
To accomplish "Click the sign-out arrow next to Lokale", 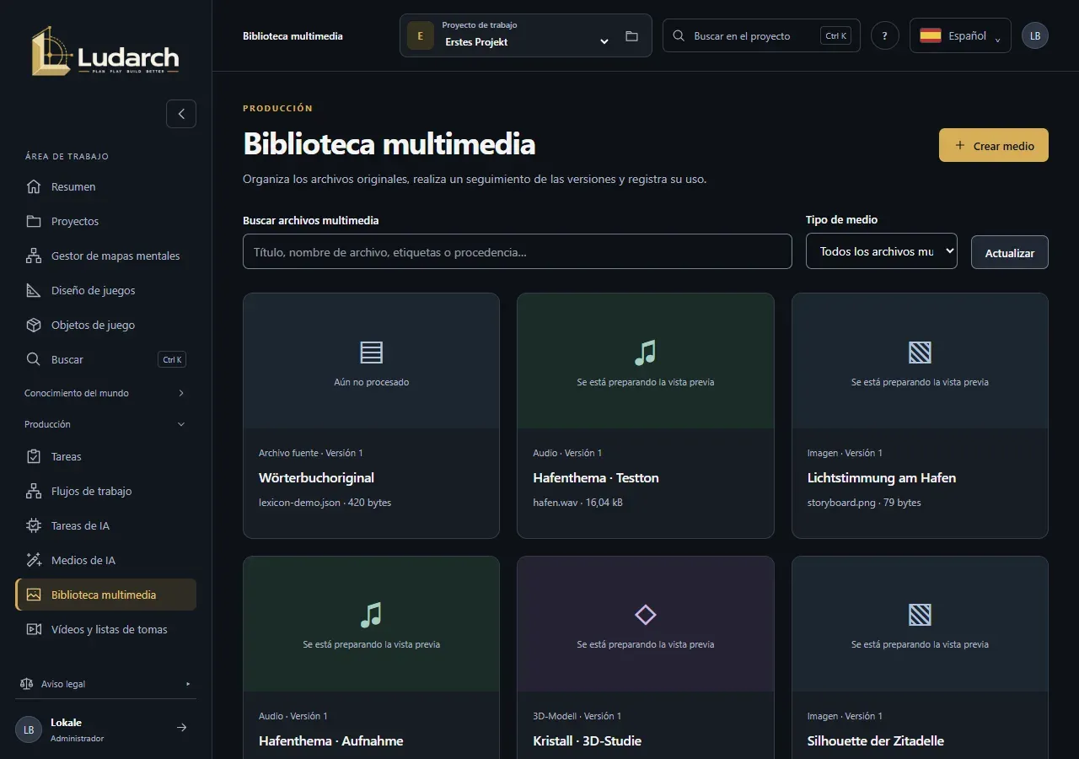I will (181, 728).
